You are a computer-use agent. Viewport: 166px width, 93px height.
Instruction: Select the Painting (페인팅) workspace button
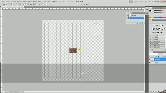click(141, 2)
